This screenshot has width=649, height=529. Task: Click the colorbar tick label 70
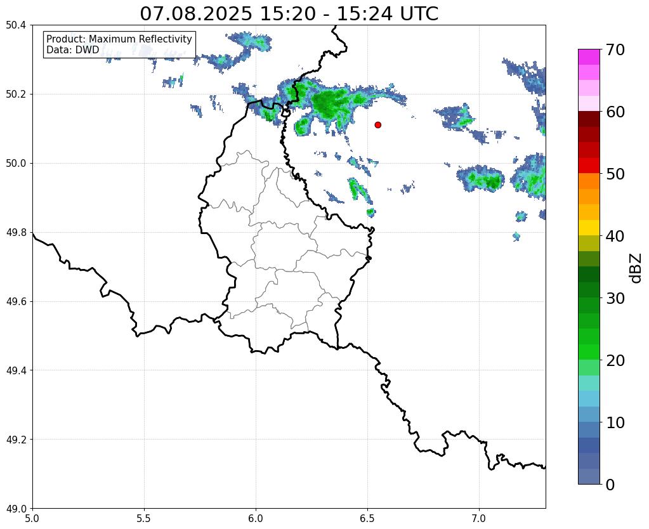point(615,49)
